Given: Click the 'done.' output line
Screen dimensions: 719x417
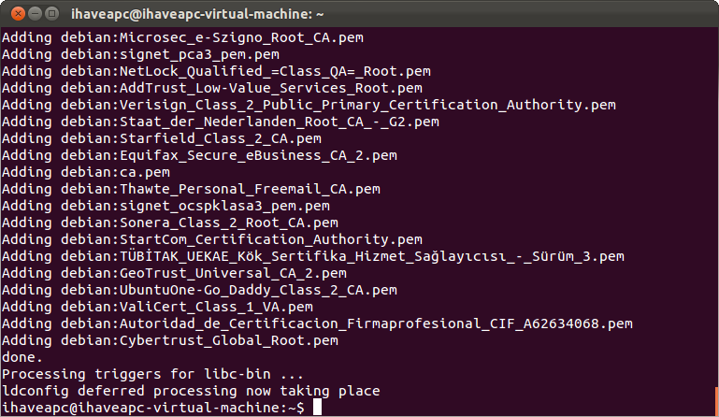Looking at the screenshot, I should (x=22, y=357).
